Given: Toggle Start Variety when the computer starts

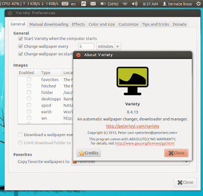Looking at the screenshot, I should pyautogui.click(x=20, y=39).
